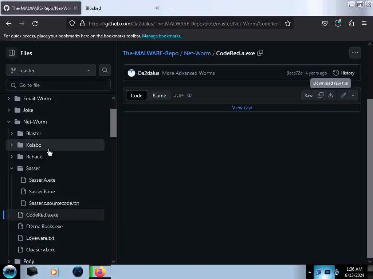Image resolution: width=373 pixels, height=279 pixels.
Task: Follow the View raw link
Action: (x=242, y=108)
